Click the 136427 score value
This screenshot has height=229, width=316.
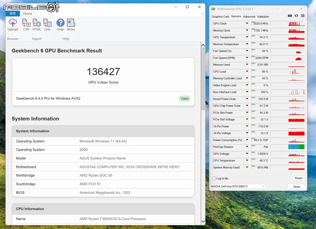(103, 71)
